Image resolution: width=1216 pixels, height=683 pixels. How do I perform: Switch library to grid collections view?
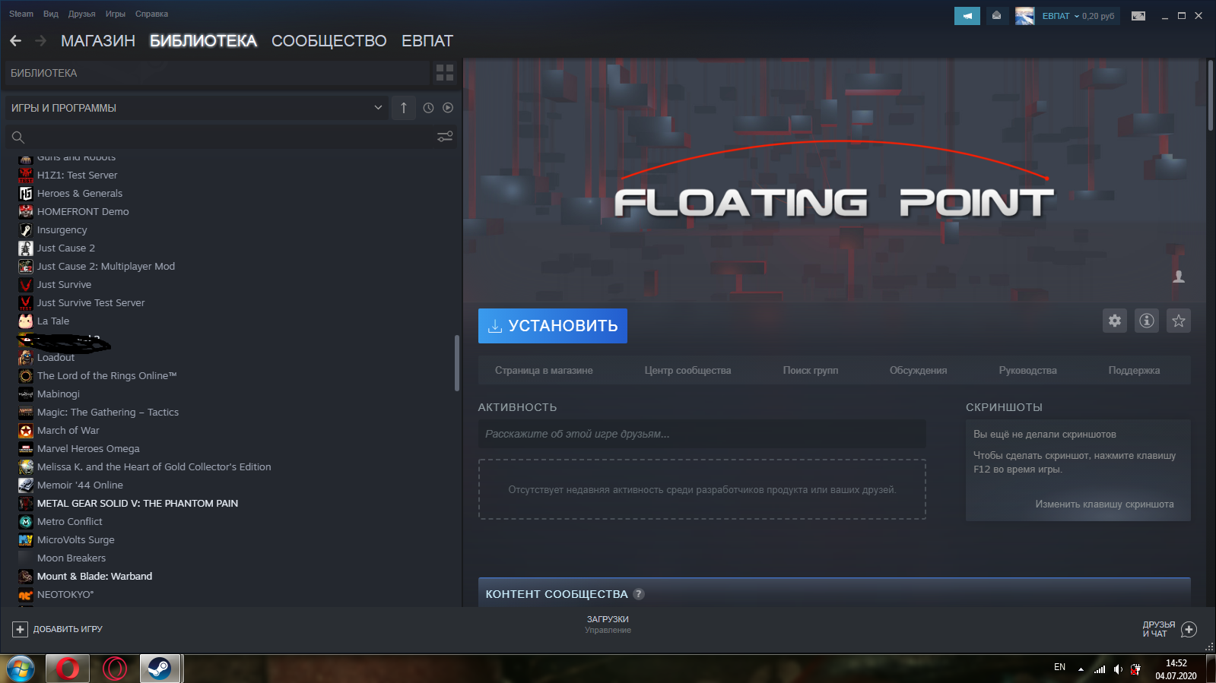click(445, 73)
